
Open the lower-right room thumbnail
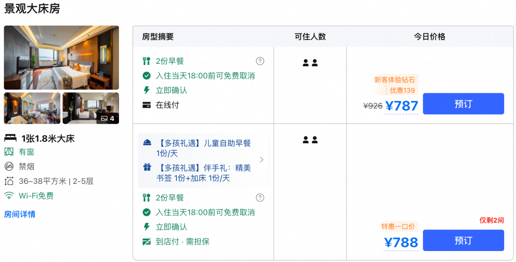pyautogui.click(x=91, y=108)
